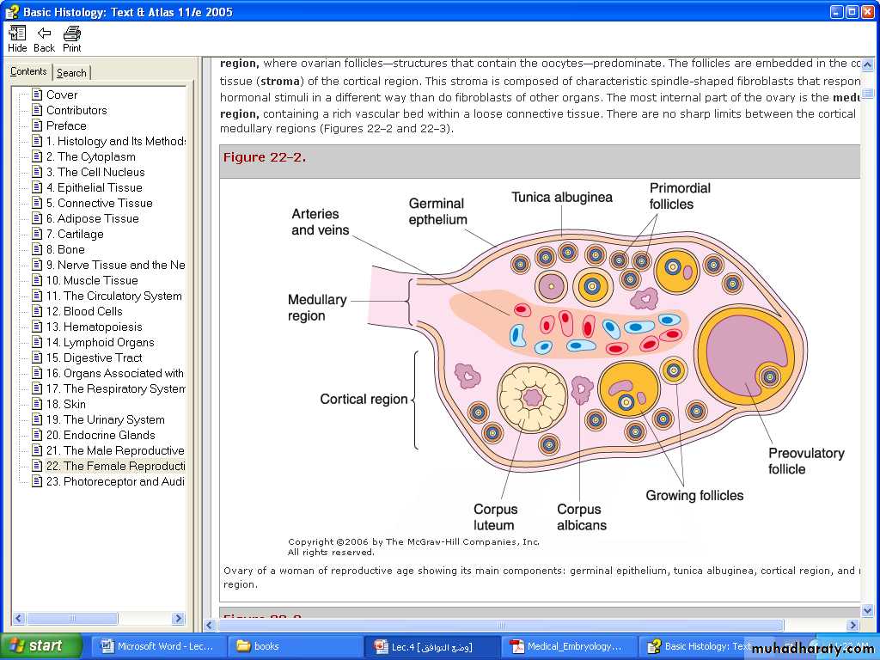Open the Windows start button

(40, 646)
